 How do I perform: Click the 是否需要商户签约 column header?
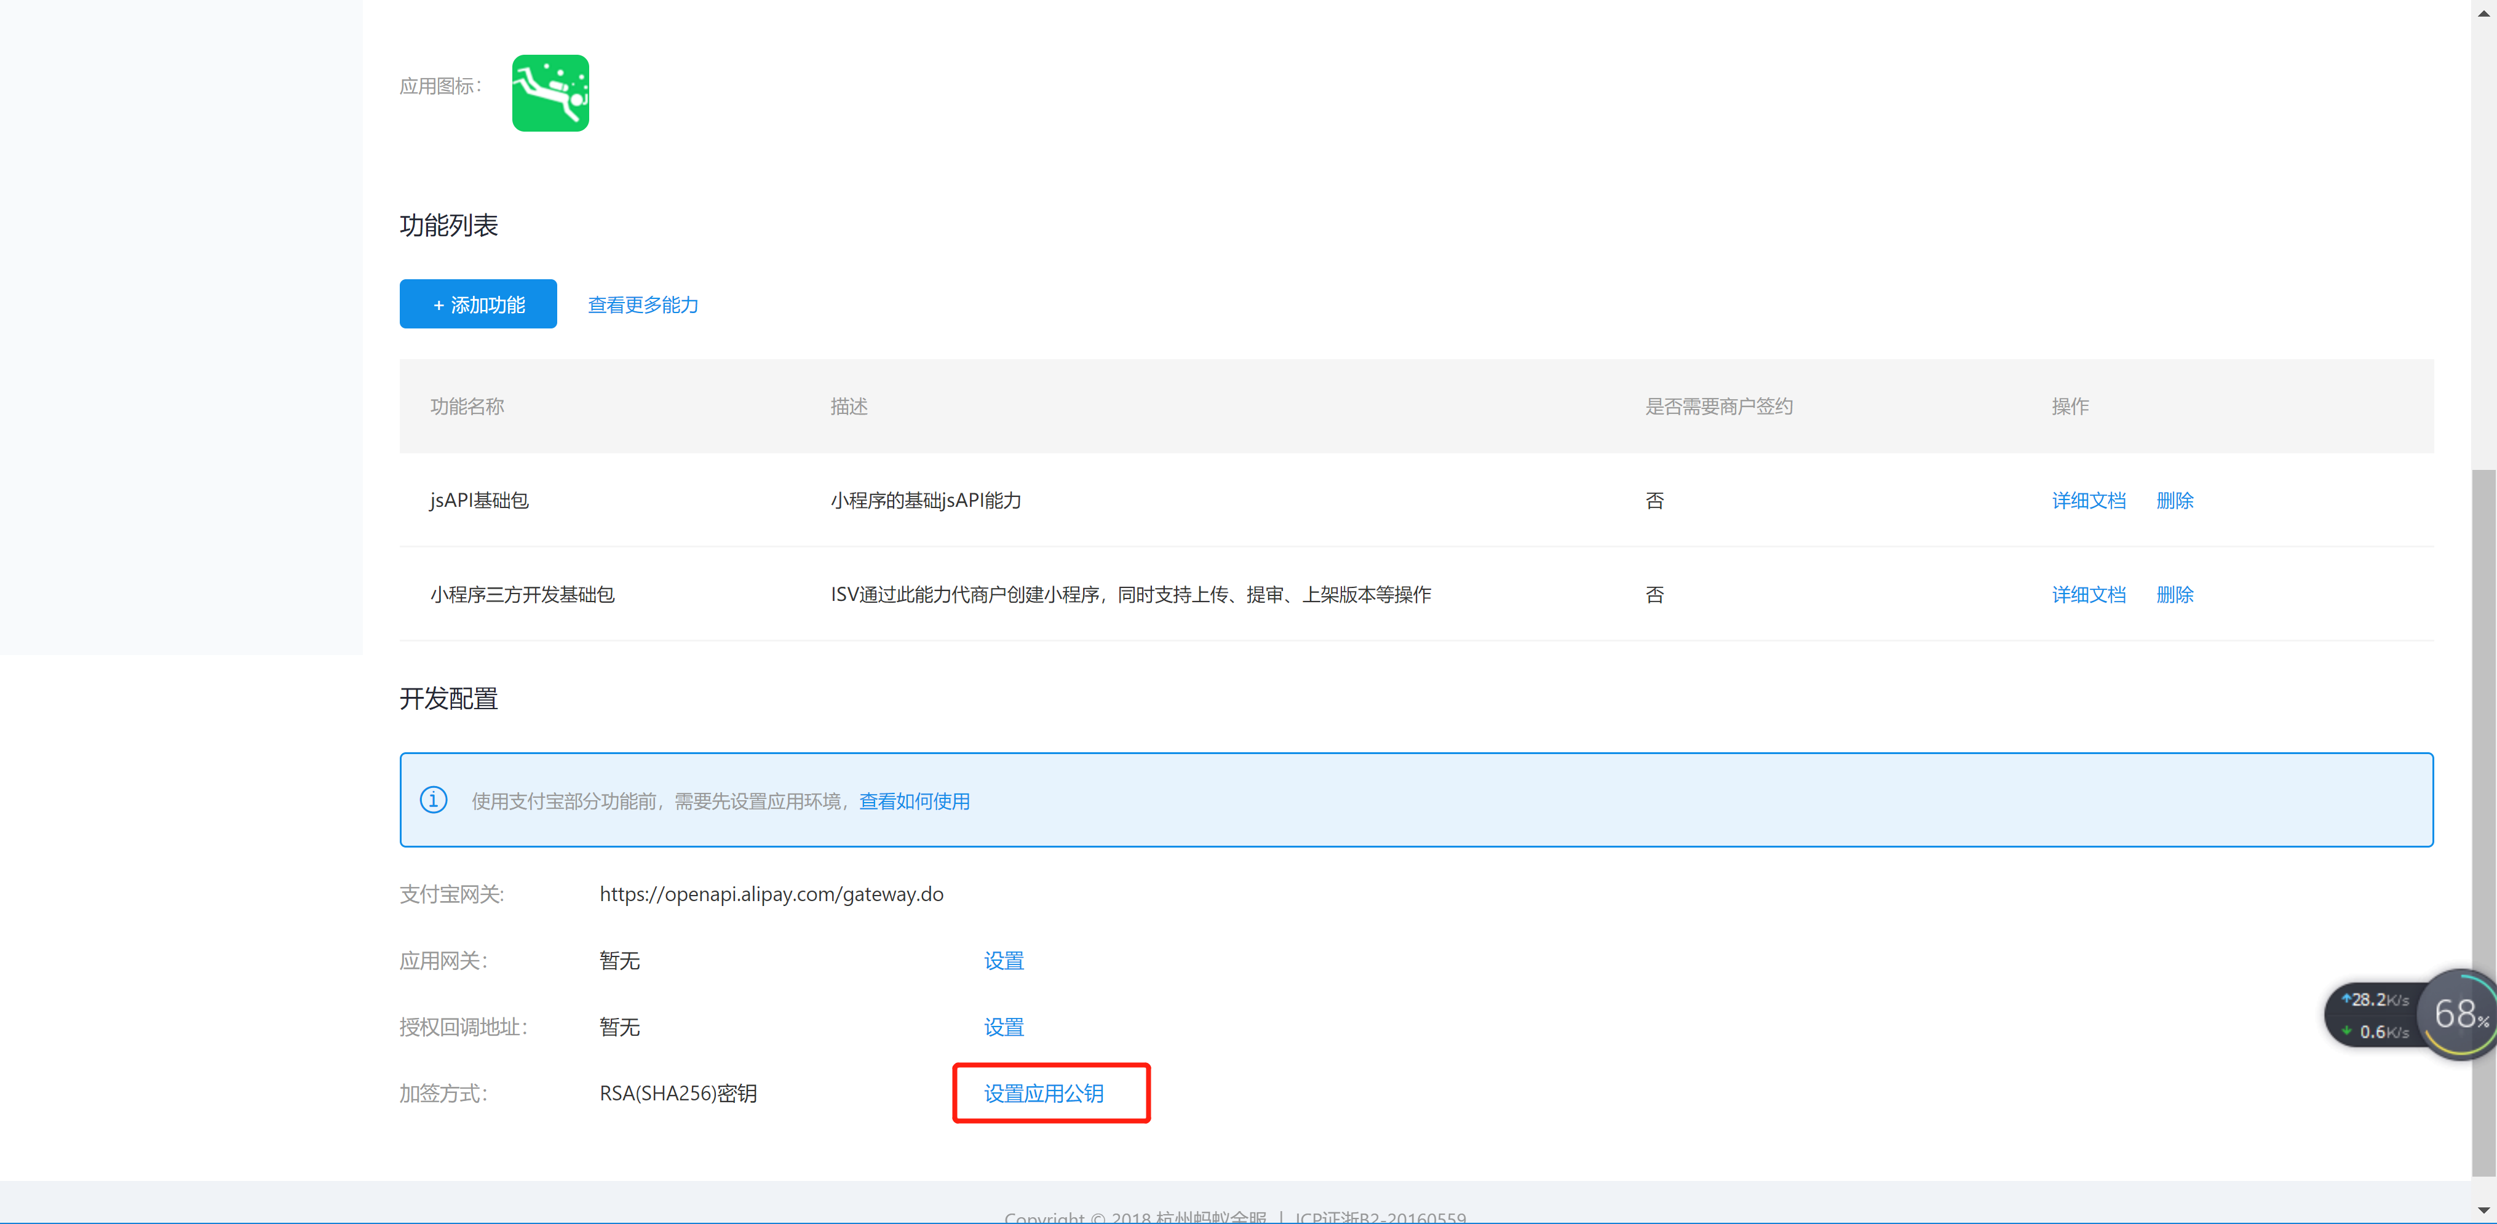[1718, 406]
